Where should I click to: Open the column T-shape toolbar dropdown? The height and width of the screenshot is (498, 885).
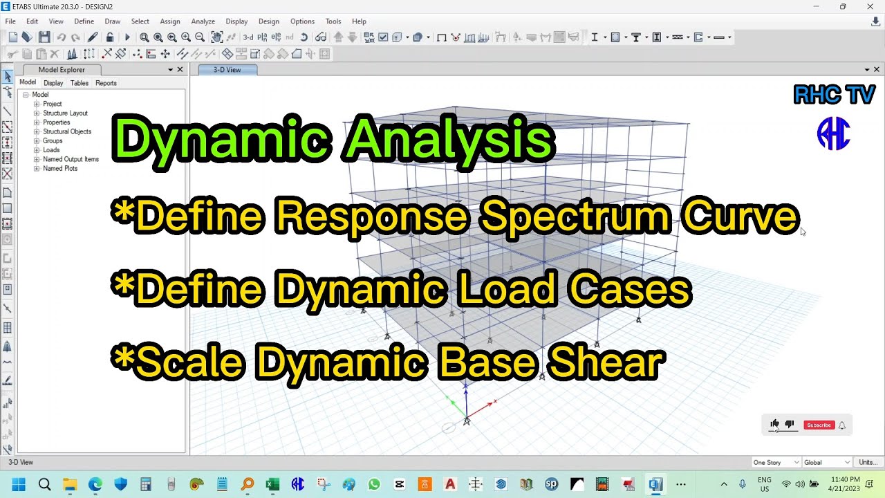tap(646, 37)
